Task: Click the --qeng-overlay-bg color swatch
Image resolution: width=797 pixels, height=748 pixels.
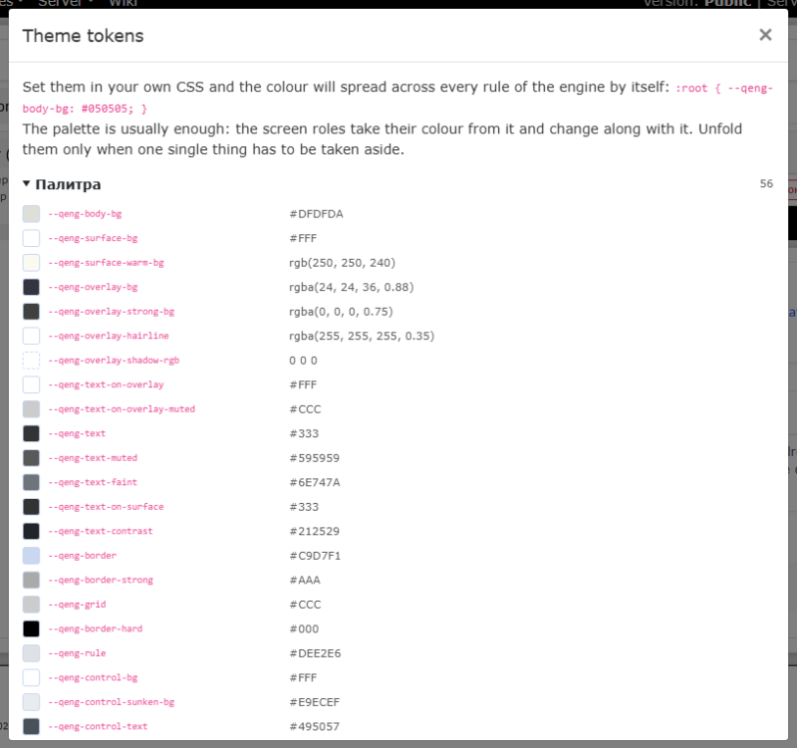Action: [x=31, y=287]
